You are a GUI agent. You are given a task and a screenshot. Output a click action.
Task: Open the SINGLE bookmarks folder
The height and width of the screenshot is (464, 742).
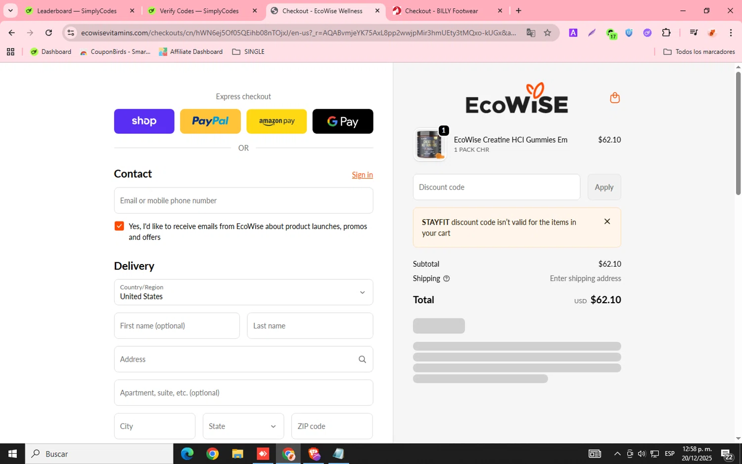[x=248, y=51]
